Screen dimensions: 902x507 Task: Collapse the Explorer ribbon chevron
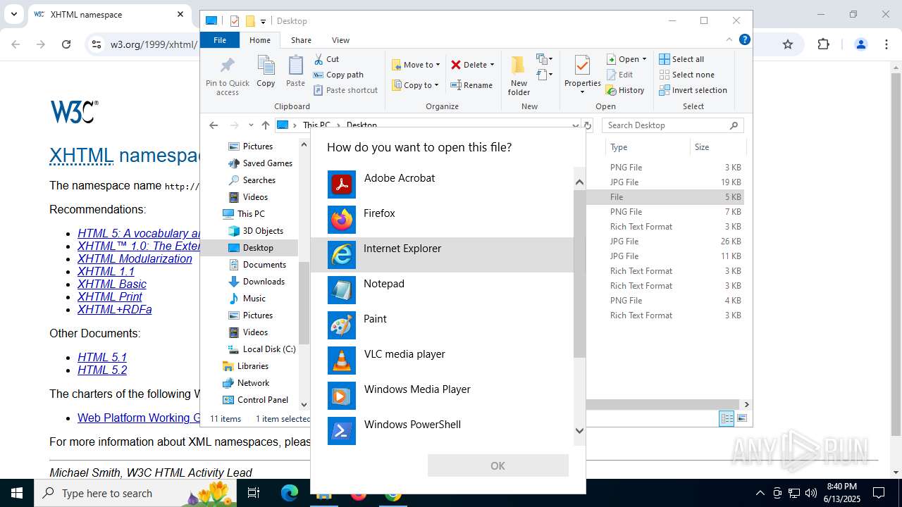[x=729, y=39]
